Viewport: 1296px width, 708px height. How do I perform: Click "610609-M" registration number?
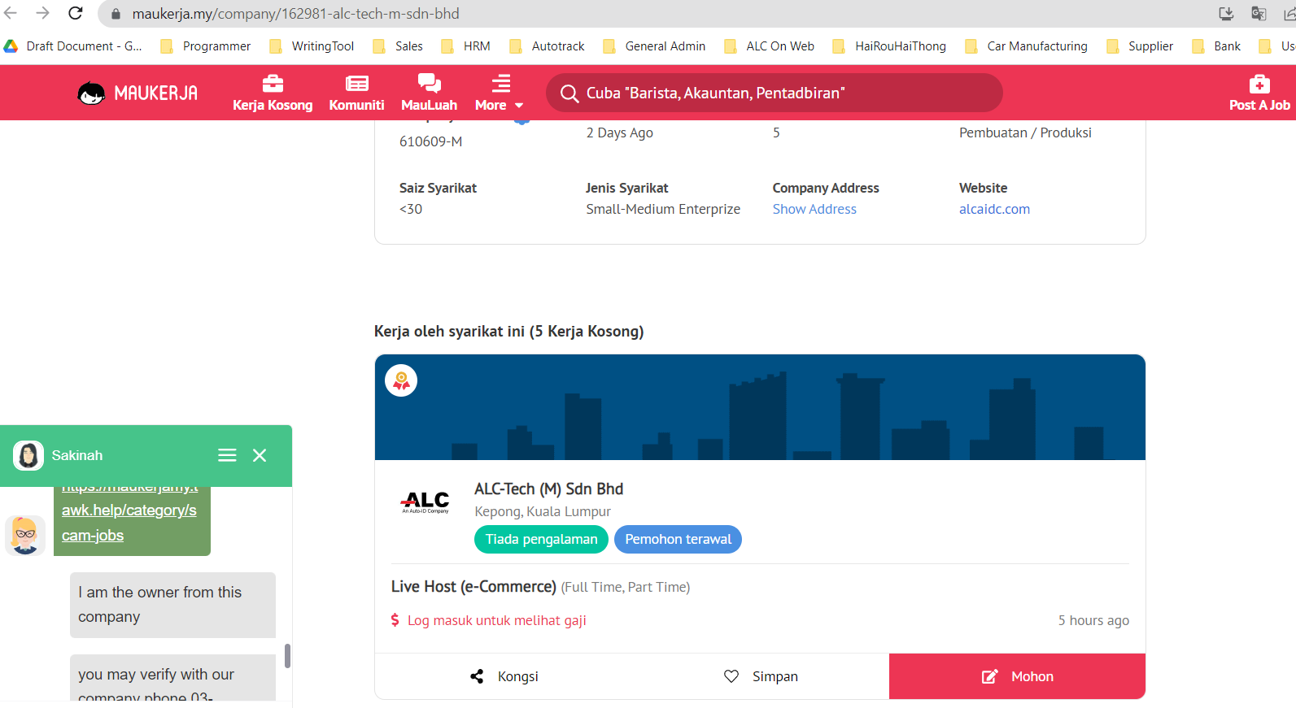(x=430, y=141)
